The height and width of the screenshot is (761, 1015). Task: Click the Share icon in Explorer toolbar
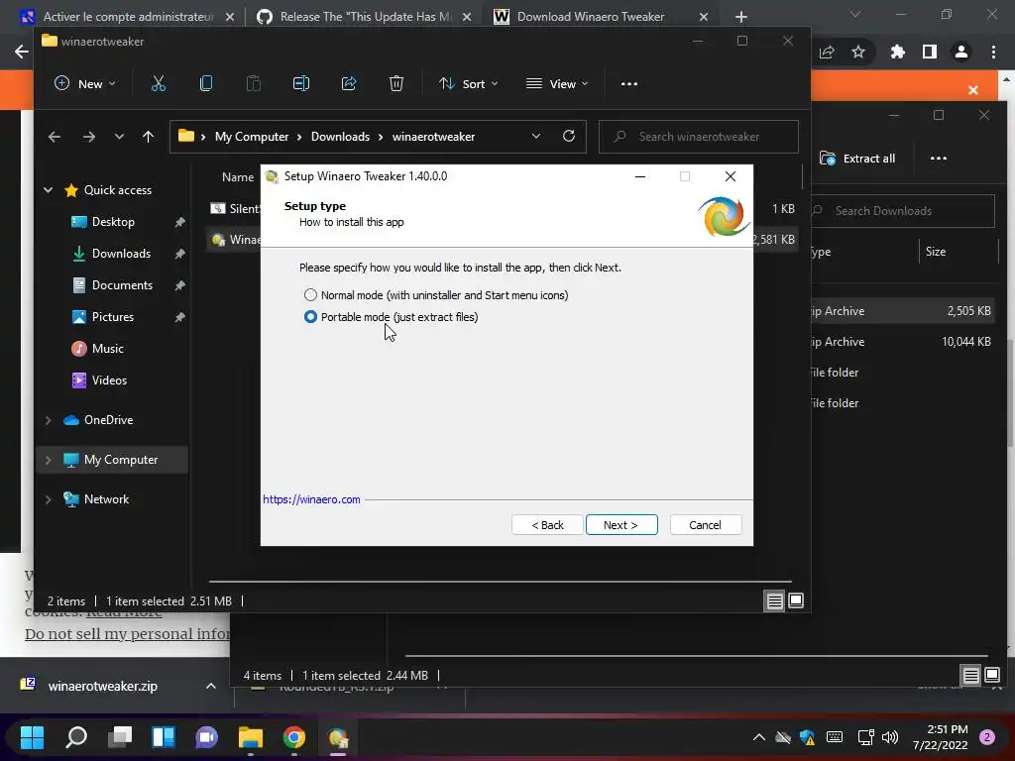349,83
